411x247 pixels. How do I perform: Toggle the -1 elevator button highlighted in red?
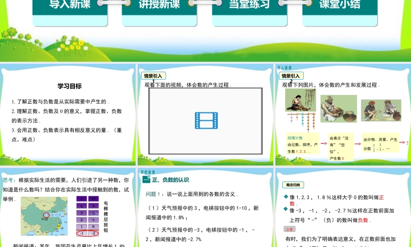click(x=82, y=233)
